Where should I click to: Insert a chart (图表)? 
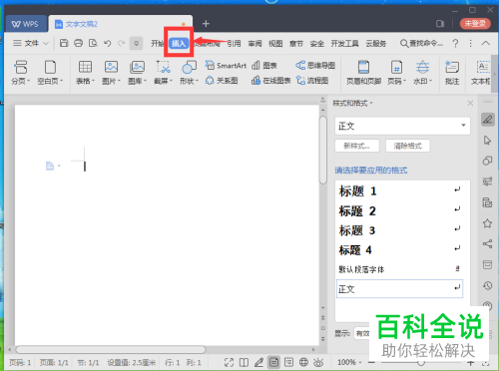[x=264, y=65]
